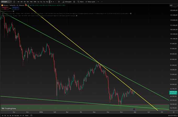Screen dimensions: 178x117
Task: Select the 30dk timeframe
Action: 35,2
